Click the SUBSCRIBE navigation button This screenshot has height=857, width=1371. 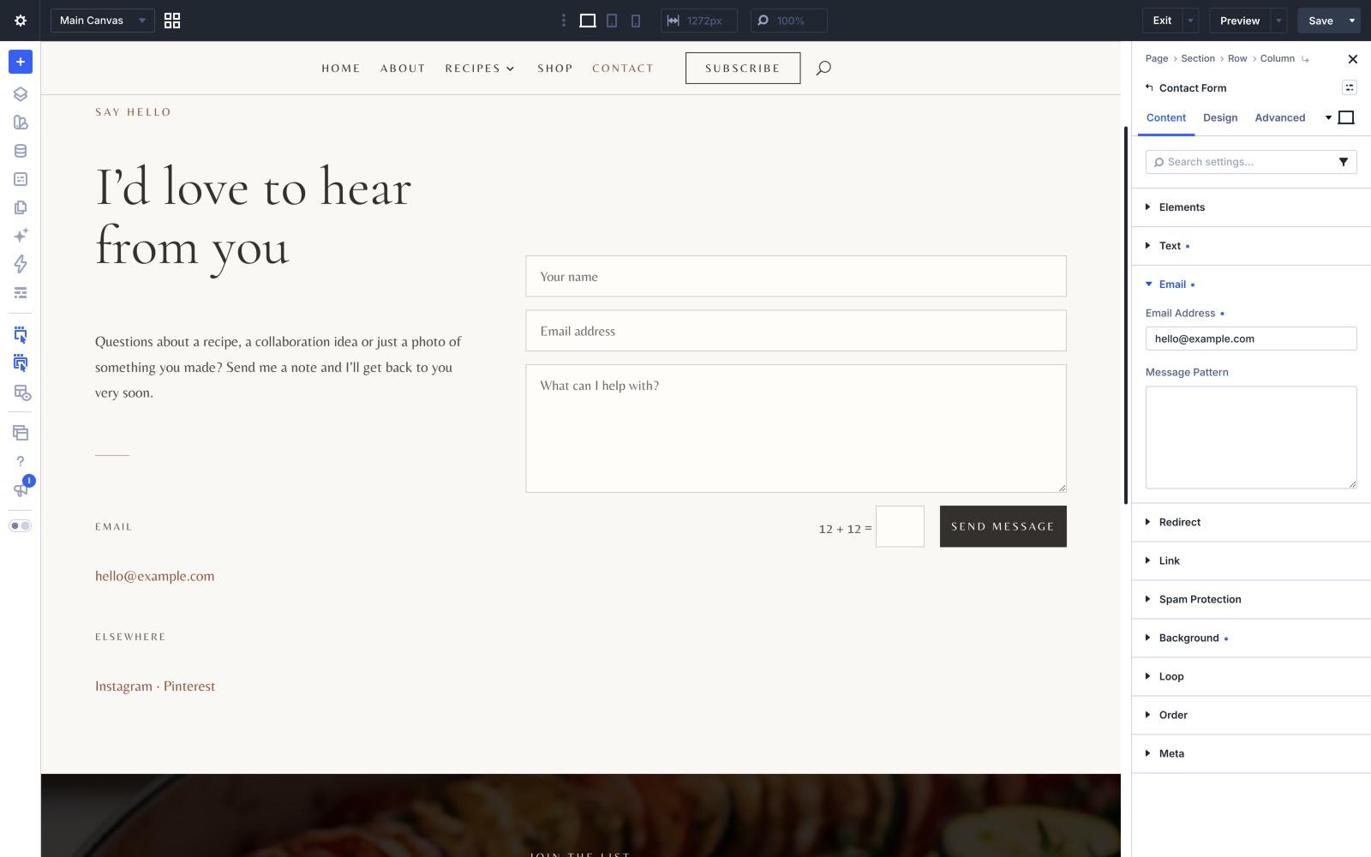(743, 68)
